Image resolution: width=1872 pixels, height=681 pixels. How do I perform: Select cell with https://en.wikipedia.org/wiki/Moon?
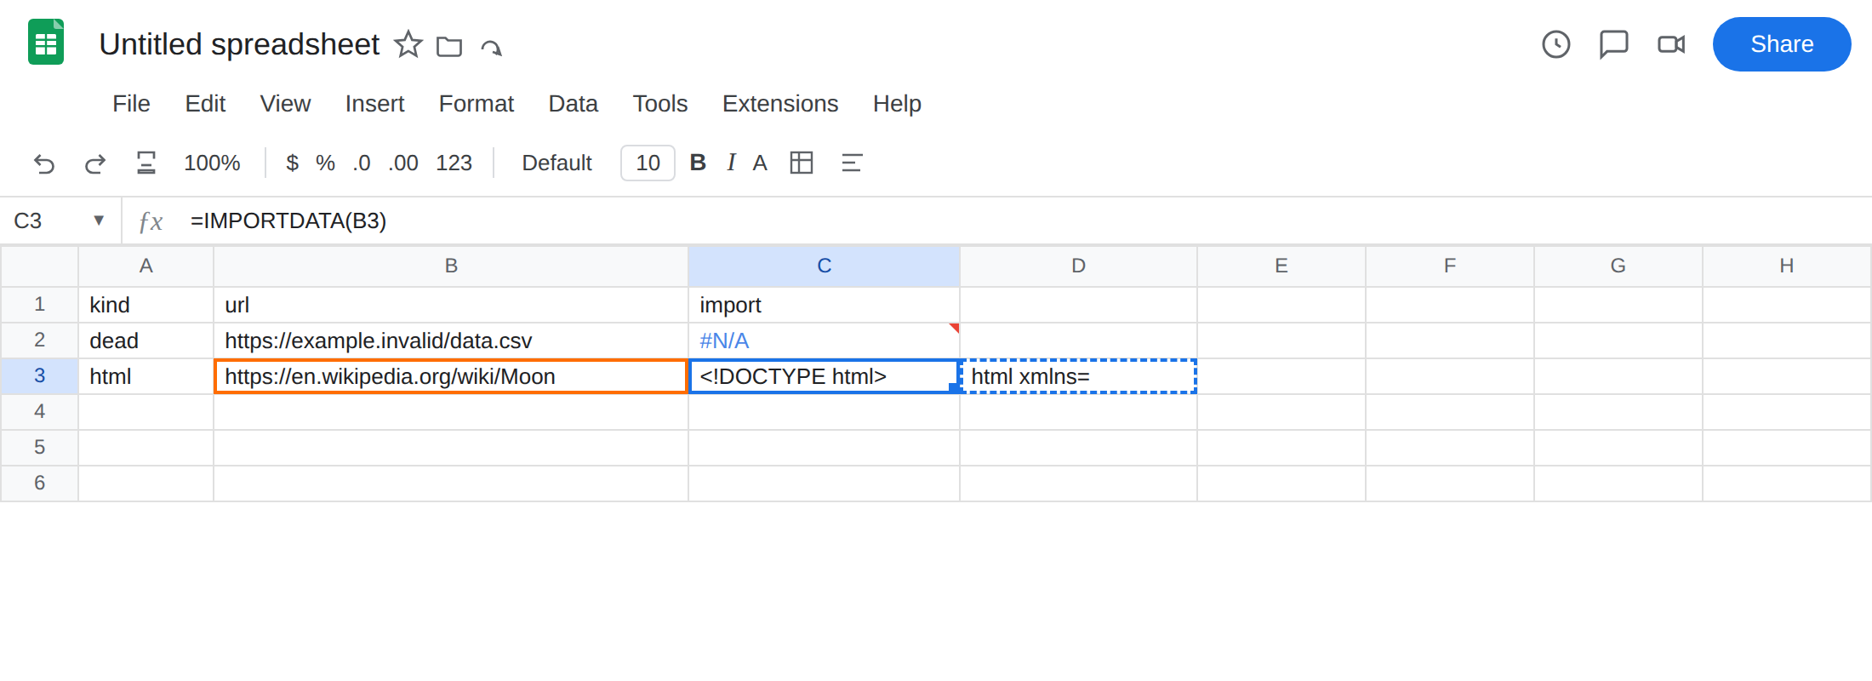451,376
